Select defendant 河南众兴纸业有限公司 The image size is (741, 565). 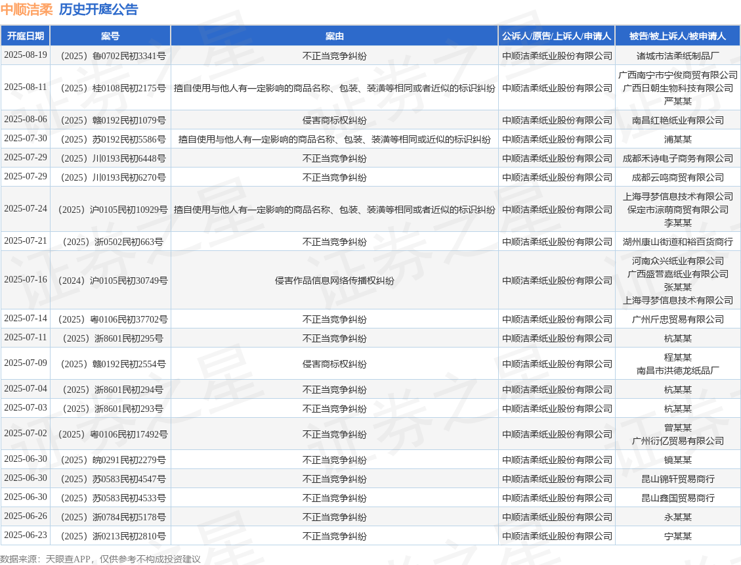(678, 261)
